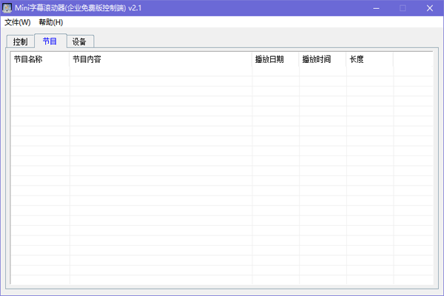444x296 pixels.
Task: Click the 节目名称 column header
Action: (40, 59)
